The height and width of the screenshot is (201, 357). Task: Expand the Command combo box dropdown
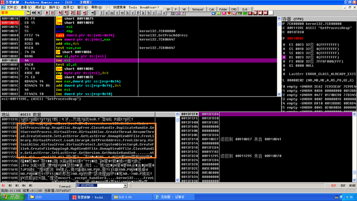click(125, 186)
